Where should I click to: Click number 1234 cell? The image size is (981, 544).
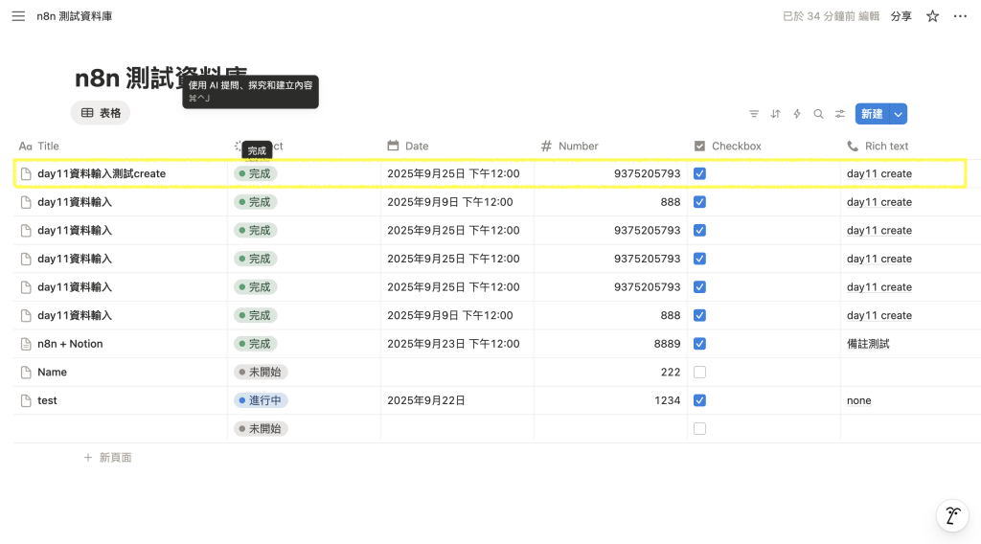pos(610,400)
